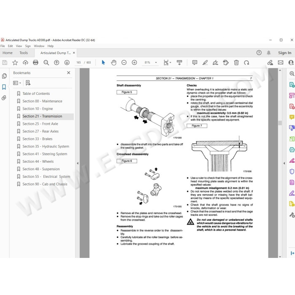Open Attachments panel paperclip icon
Image resolution: width=295 pixels, height=295 pixels.
tap(4, 98)
